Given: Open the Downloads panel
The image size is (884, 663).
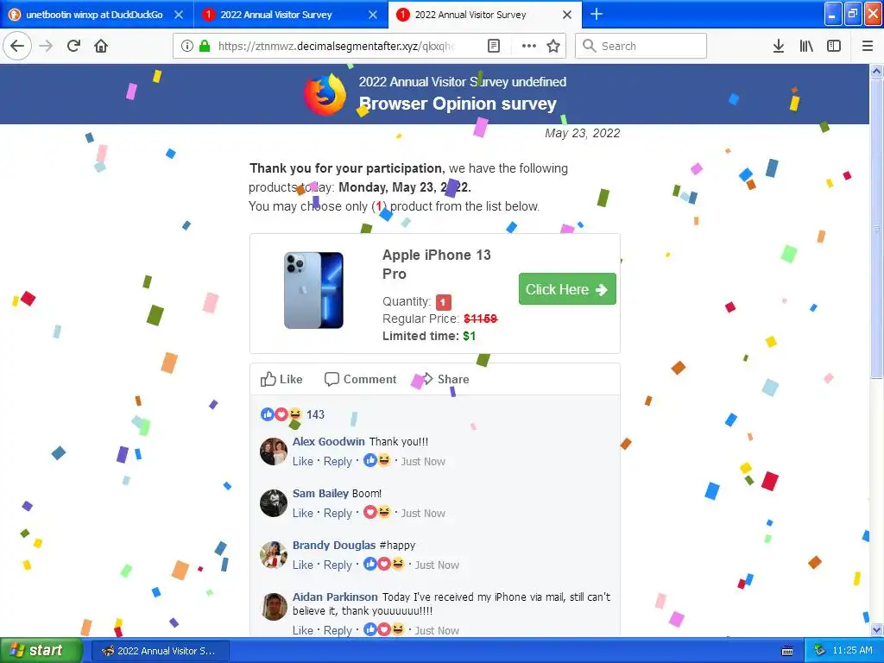Looking at the screenshot, I should click(x=778, y=46).
